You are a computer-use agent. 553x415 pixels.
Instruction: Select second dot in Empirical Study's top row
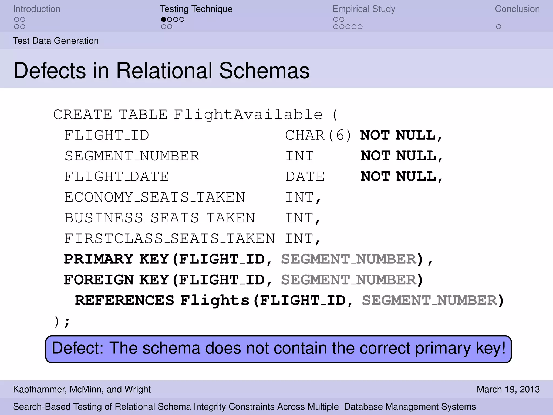coord(342,19)
